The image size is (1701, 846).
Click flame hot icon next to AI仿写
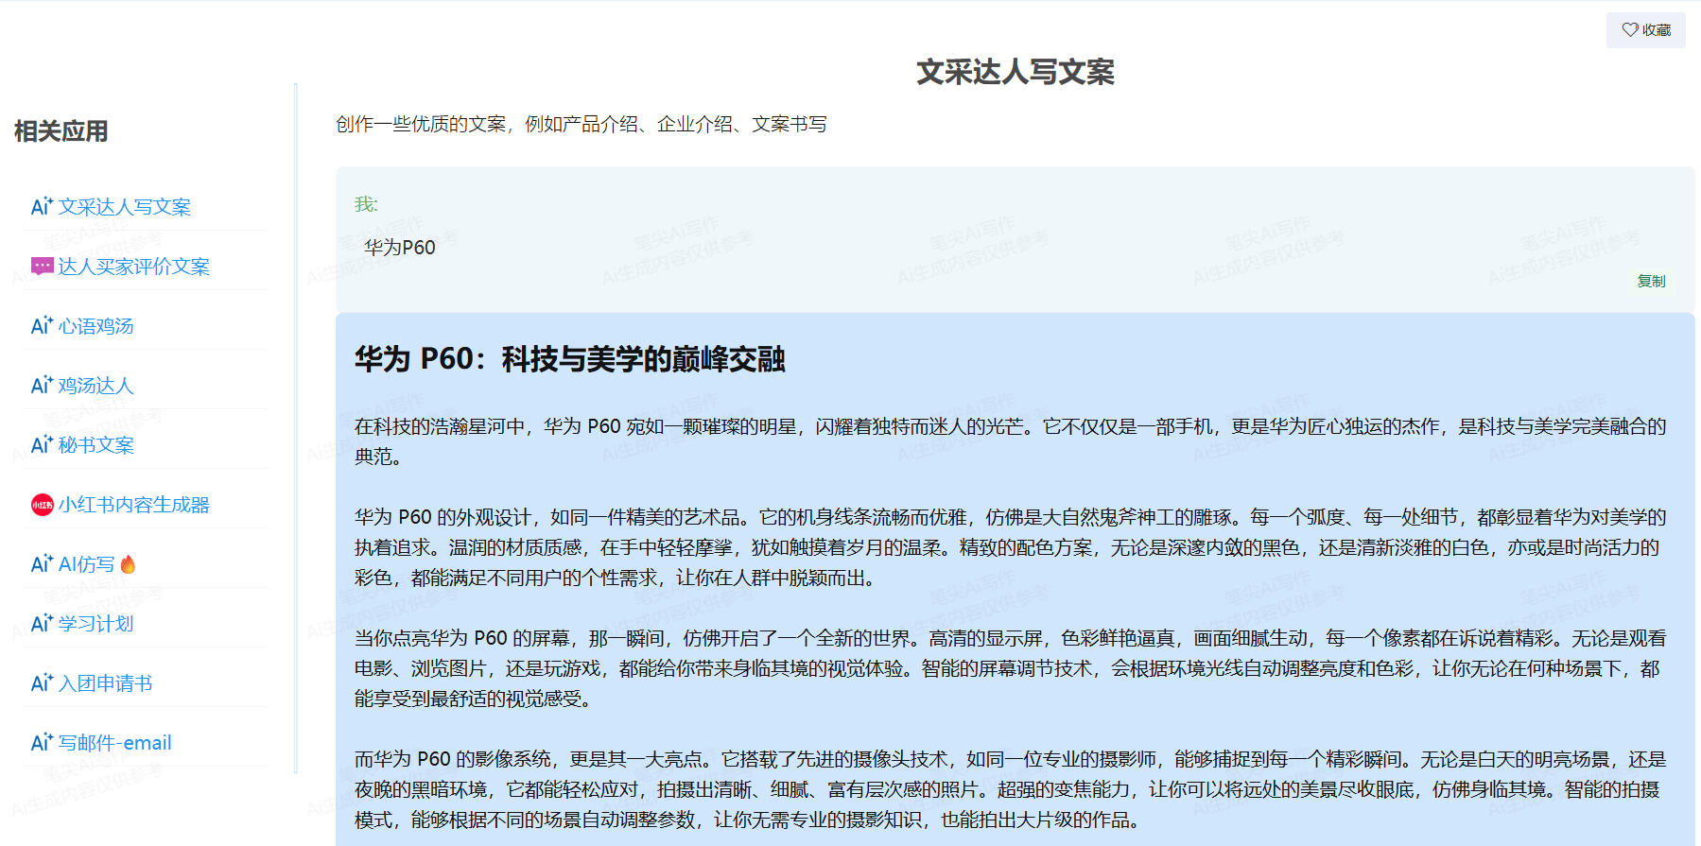tap(128, 564)
